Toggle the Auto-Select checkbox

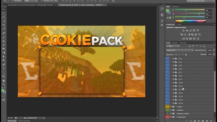point(12,1)
